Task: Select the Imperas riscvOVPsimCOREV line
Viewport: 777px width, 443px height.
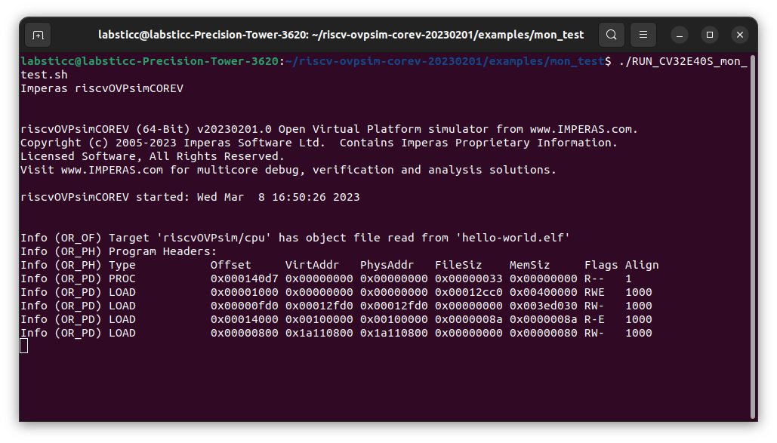Action: 102,88
